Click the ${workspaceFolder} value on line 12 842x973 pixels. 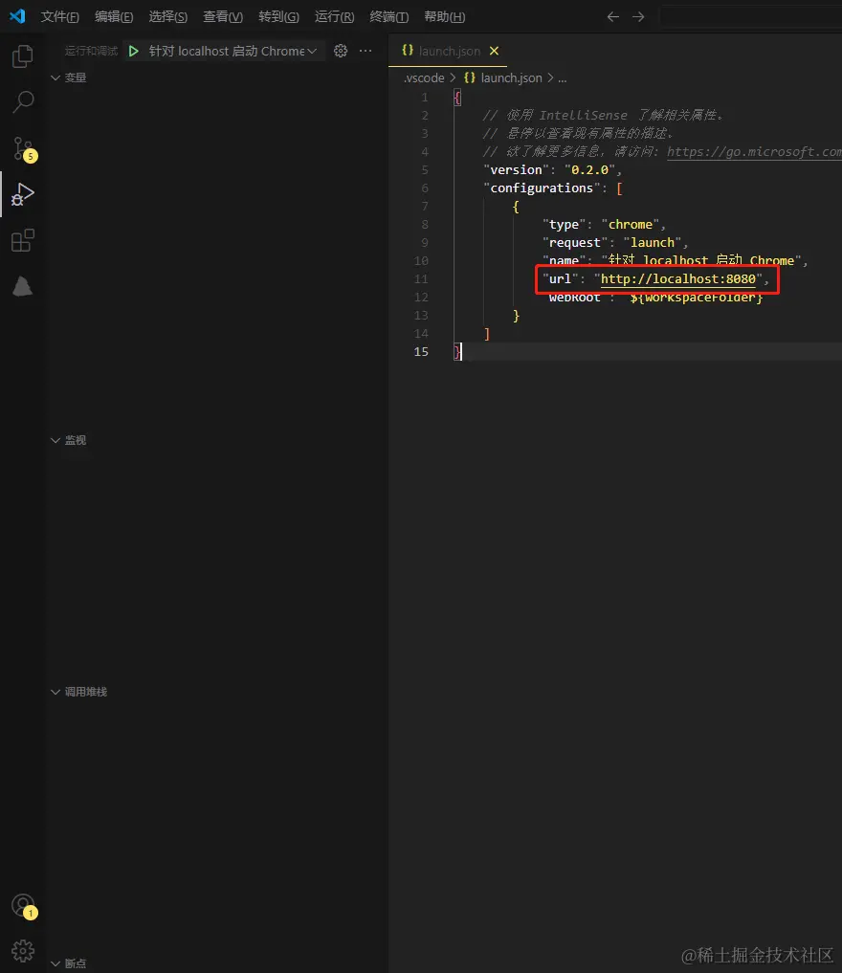point(697,298)
